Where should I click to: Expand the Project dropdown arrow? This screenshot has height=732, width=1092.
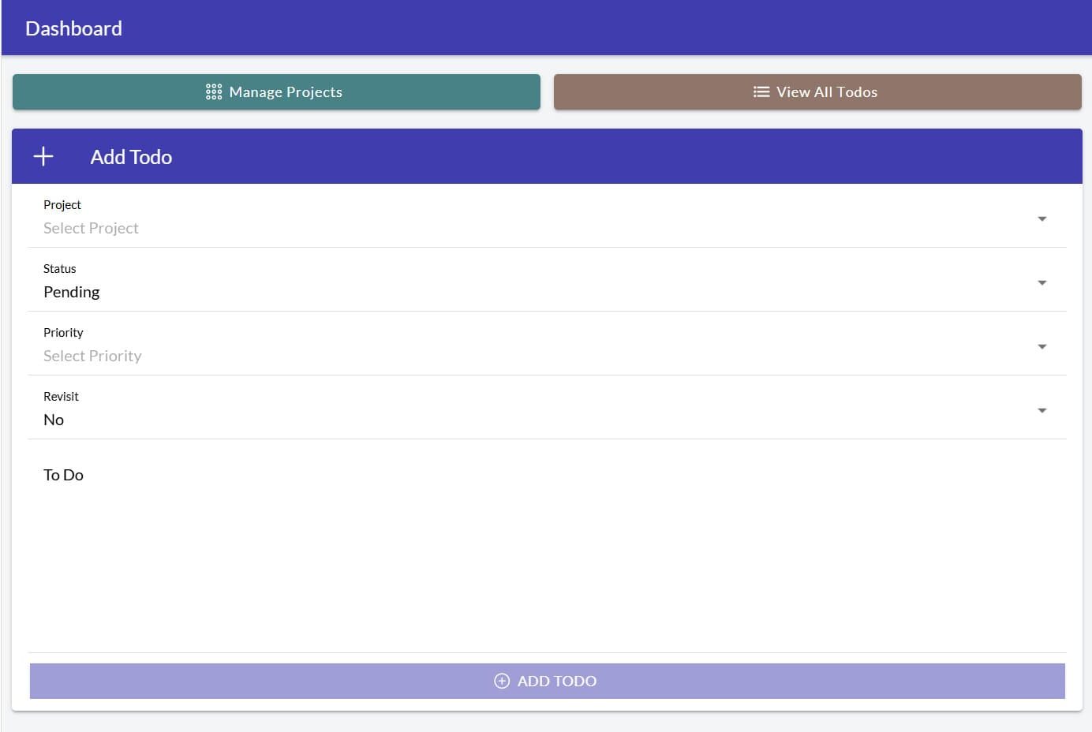(1042, 219)
